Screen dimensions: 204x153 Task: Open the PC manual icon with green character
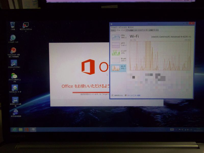(15, 78)
